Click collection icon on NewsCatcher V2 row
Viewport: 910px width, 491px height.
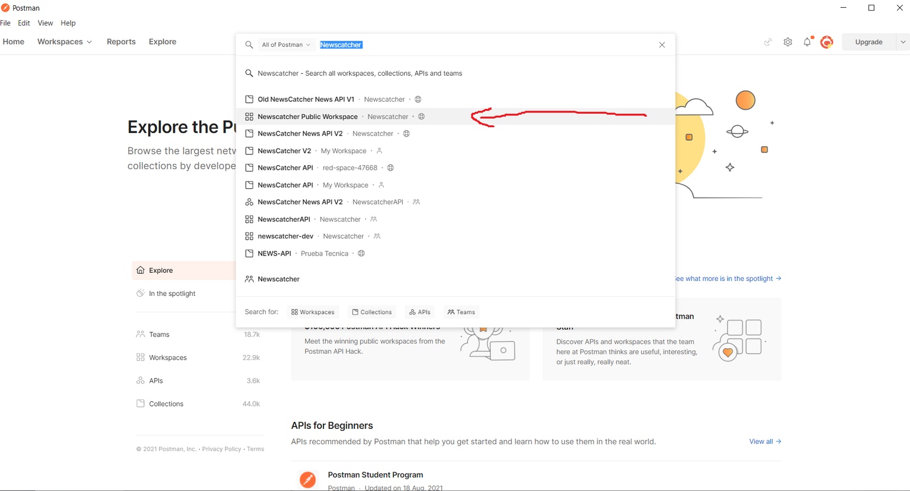249,151
